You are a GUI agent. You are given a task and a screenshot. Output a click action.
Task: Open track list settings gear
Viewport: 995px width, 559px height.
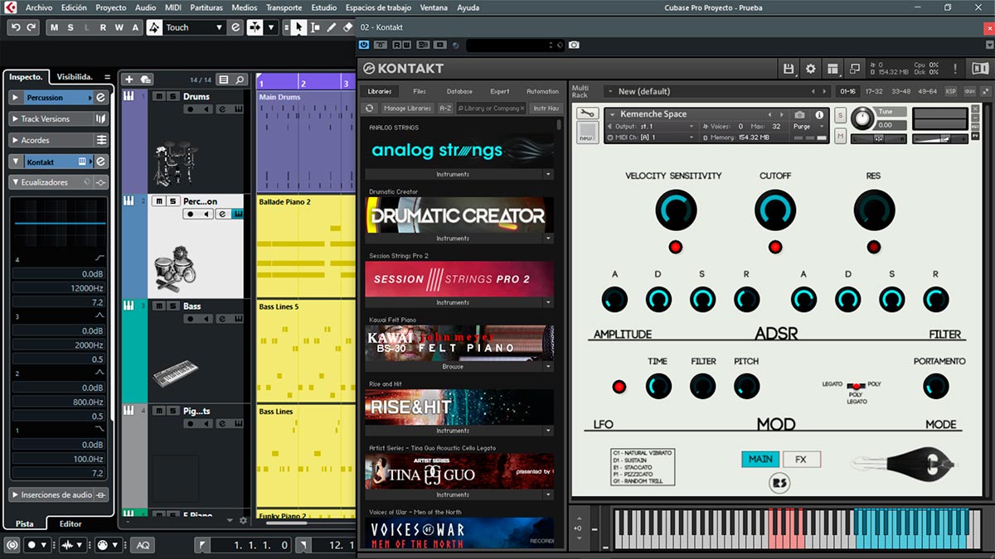(243, 520)
